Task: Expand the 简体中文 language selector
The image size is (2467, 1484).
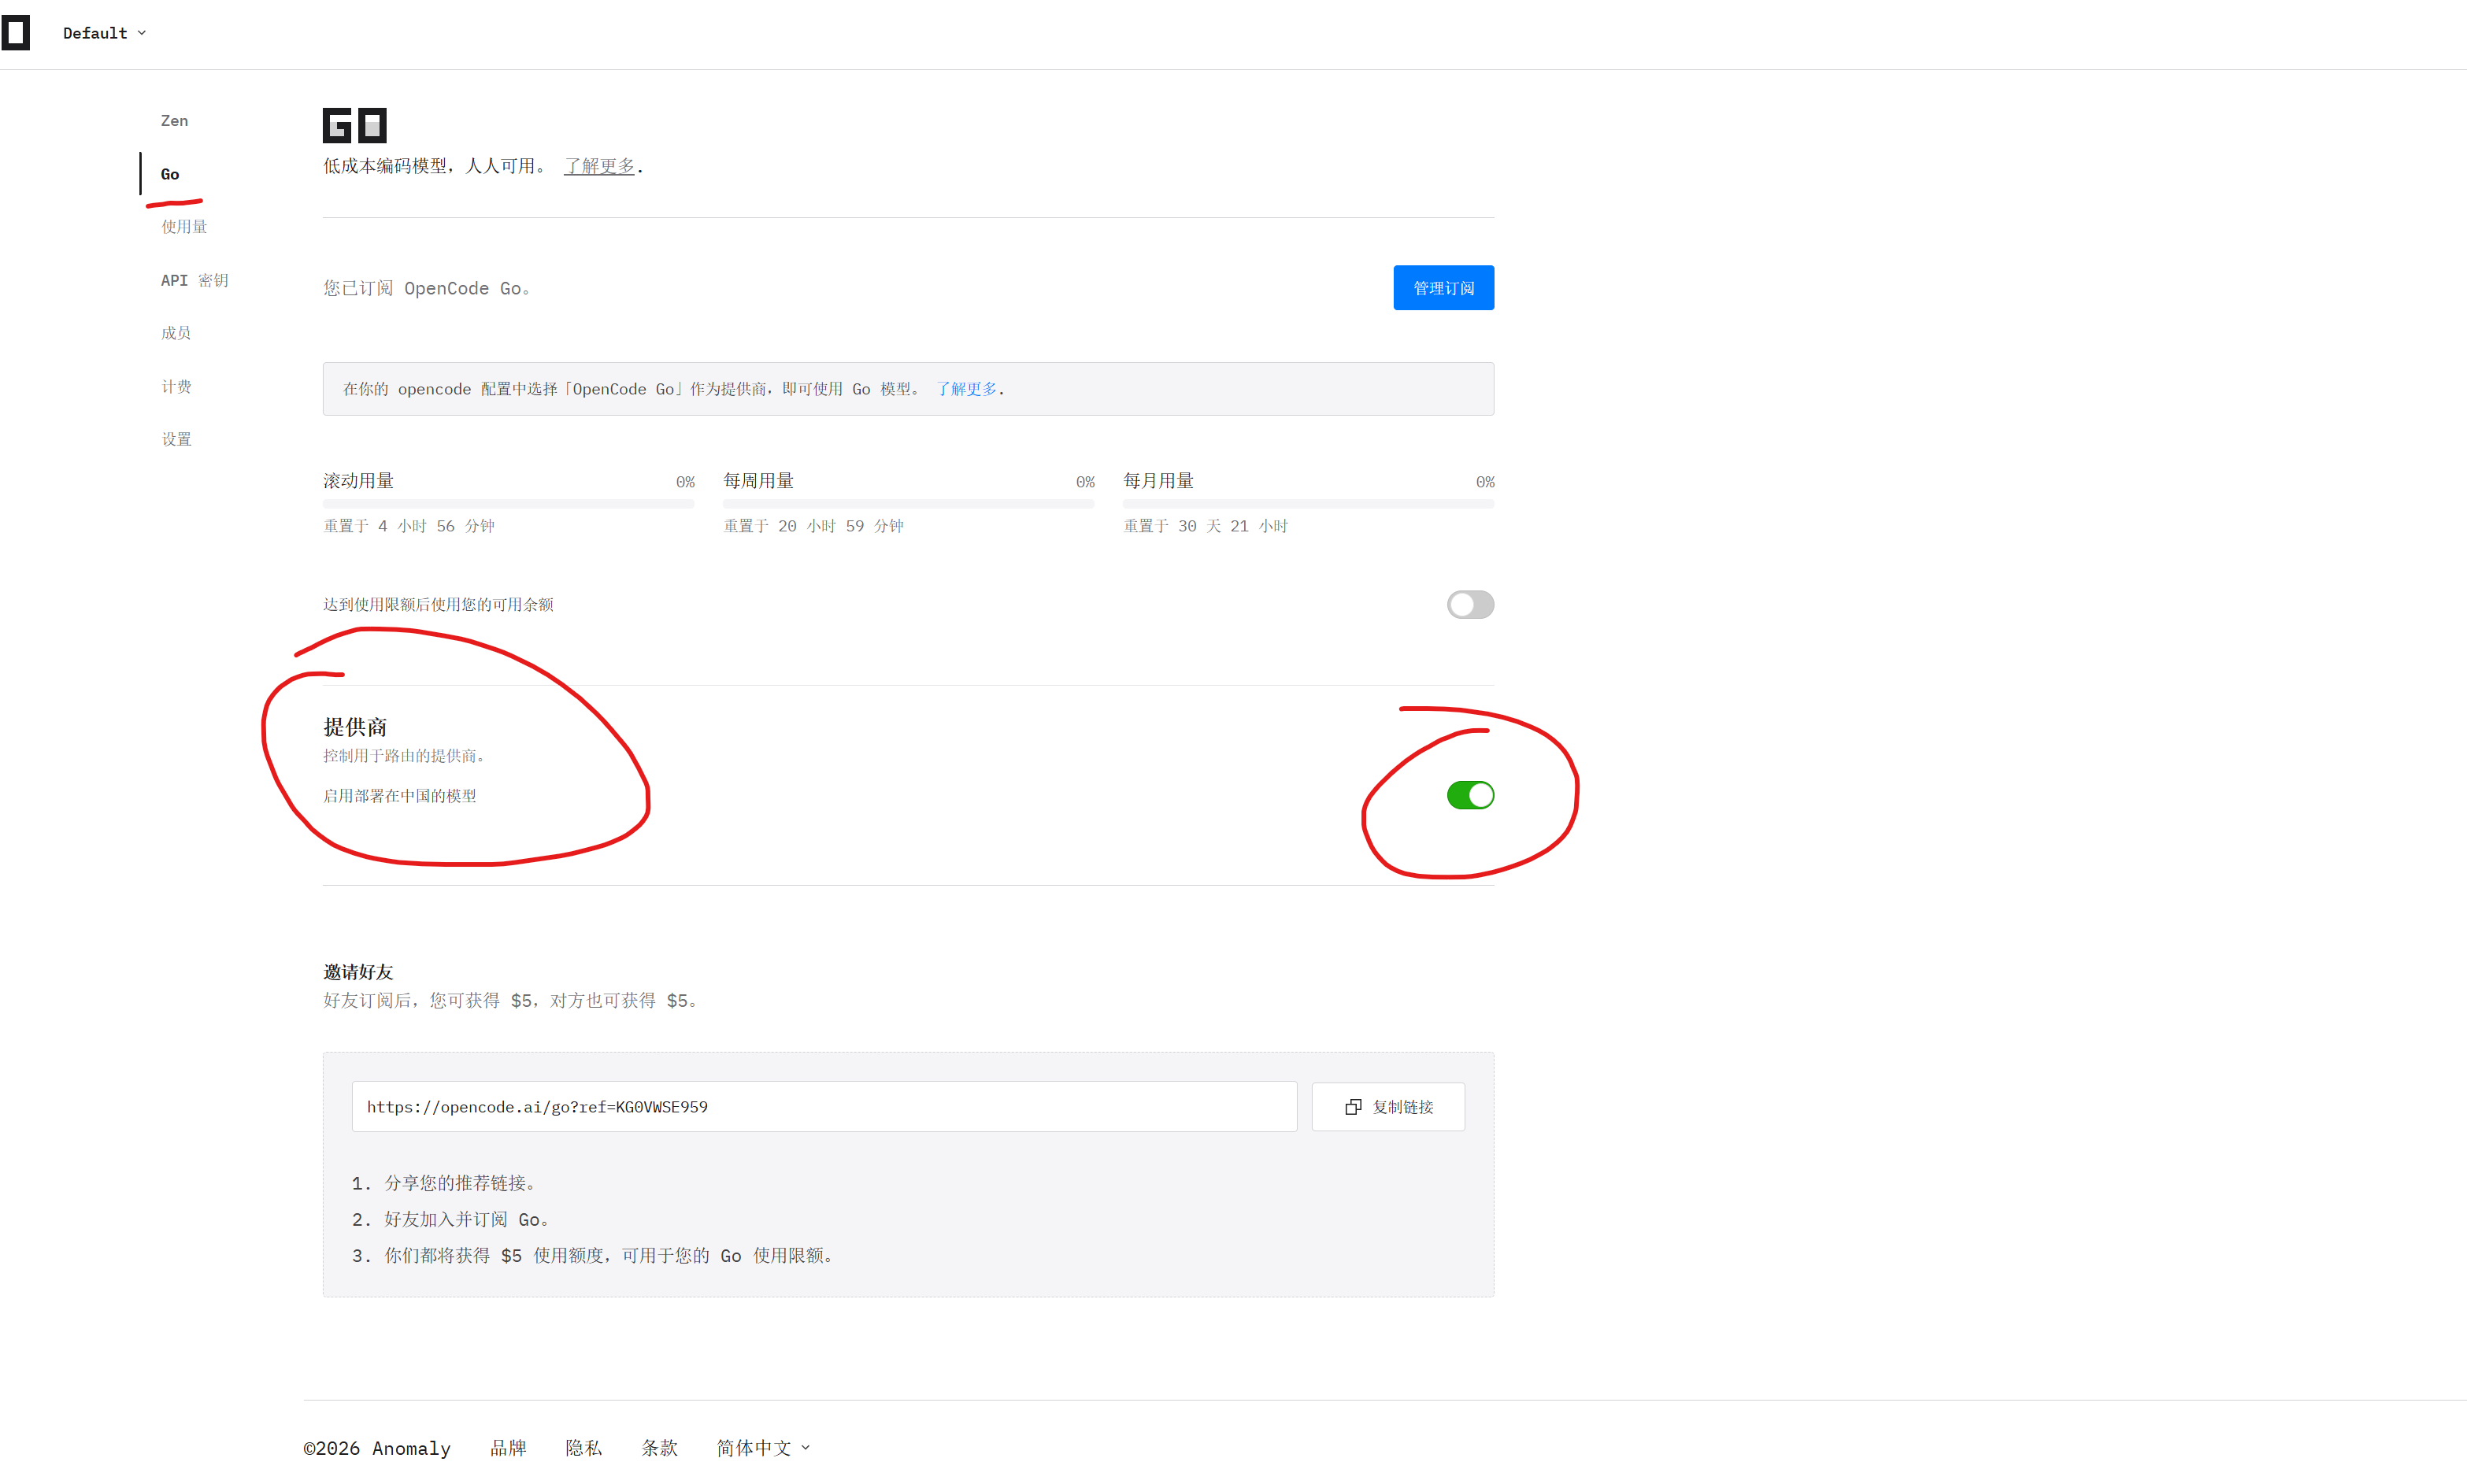Action: tap(763, 1447)
